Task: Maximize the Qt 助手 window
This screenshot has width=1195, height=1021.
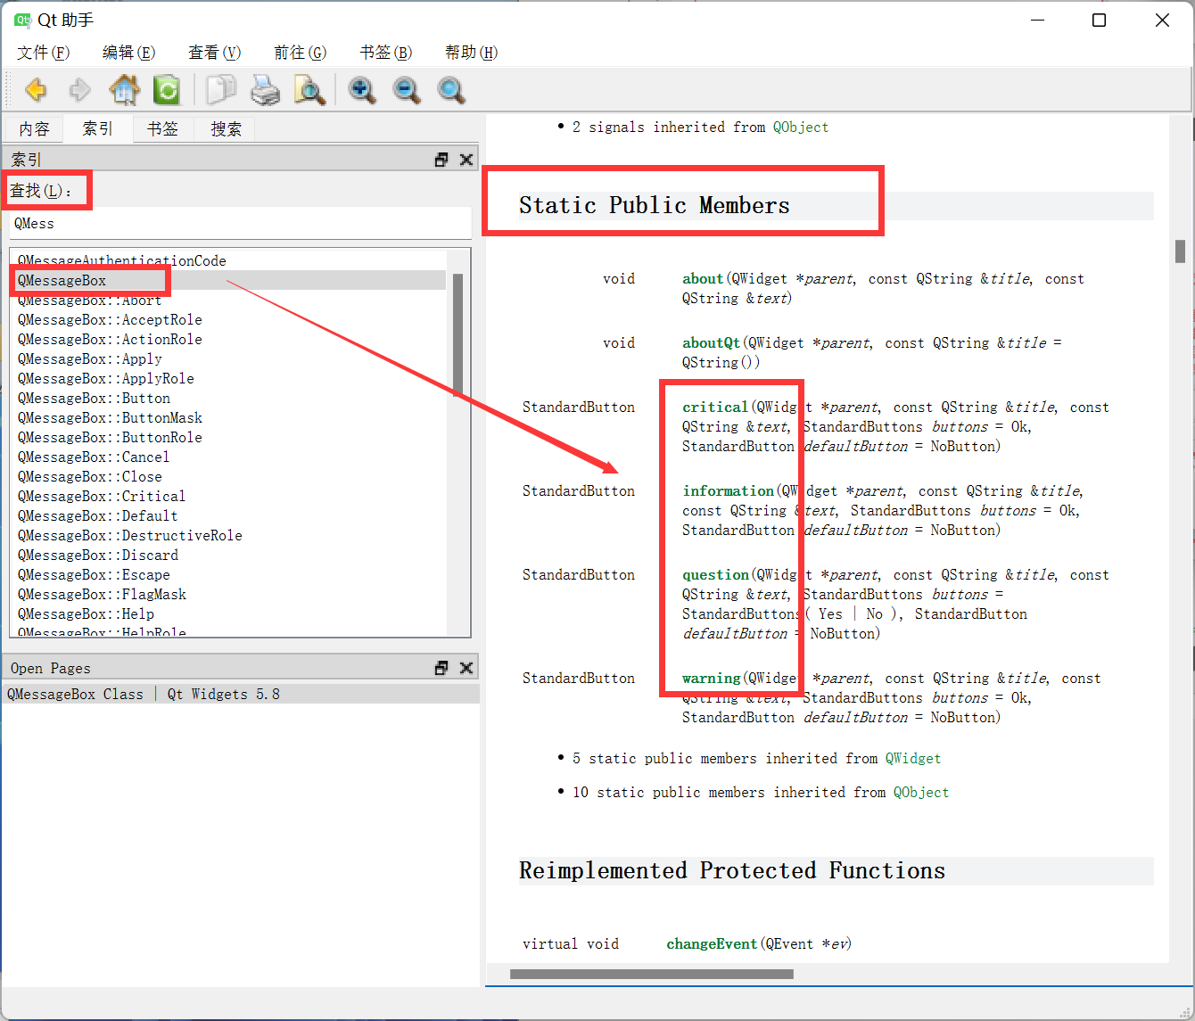Action: [1100, 21]
